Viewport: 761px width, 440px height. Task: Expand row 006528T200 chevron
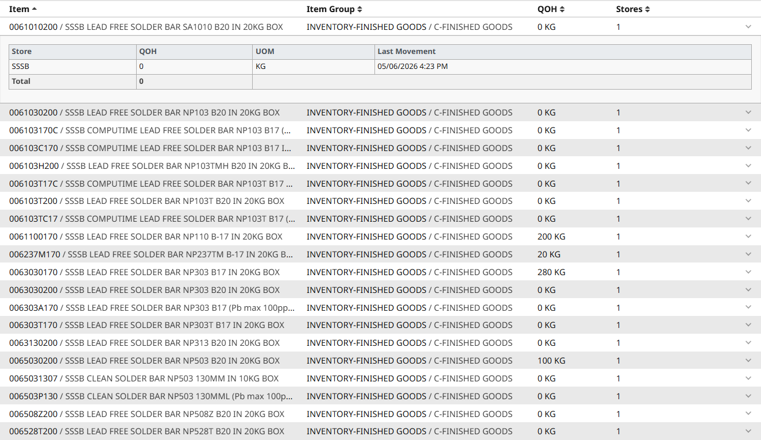[748, 431]
